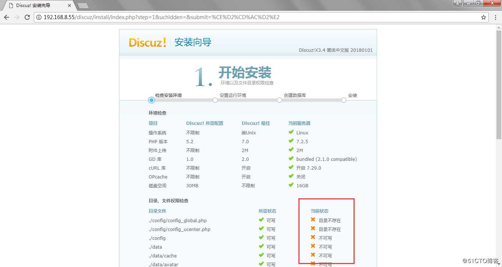
Task: Click the vertical scrollbar thumb
Action: pos(499,84)
